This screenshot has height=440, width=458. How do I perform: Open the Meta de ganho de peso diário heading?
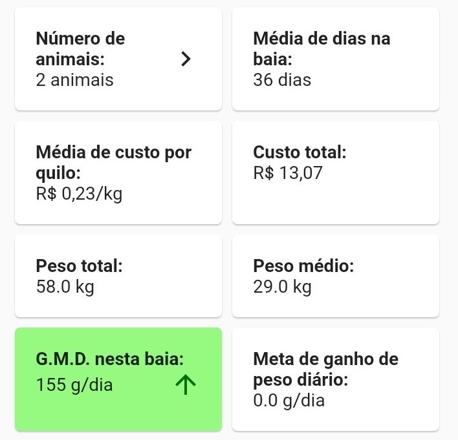coord(325,369)
